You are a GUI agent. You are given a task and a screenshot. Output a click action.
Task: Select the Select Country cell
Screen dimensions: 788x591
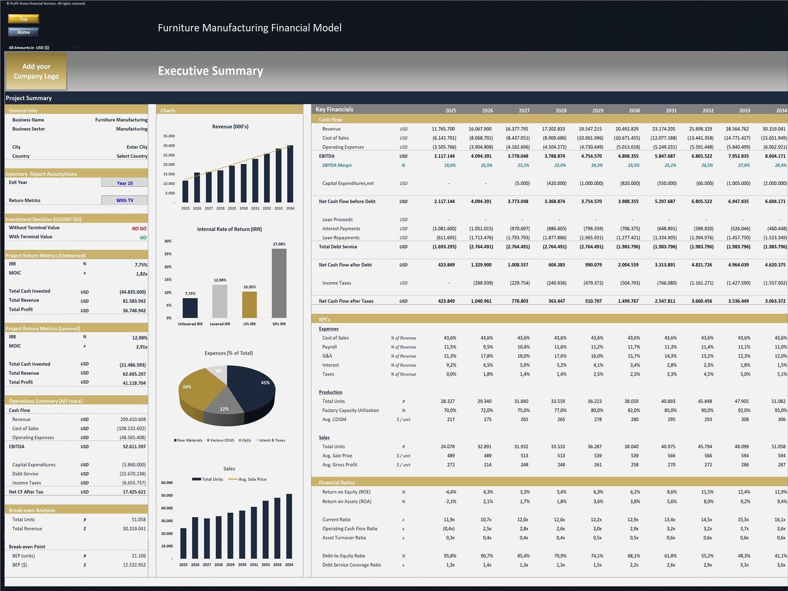131,156
